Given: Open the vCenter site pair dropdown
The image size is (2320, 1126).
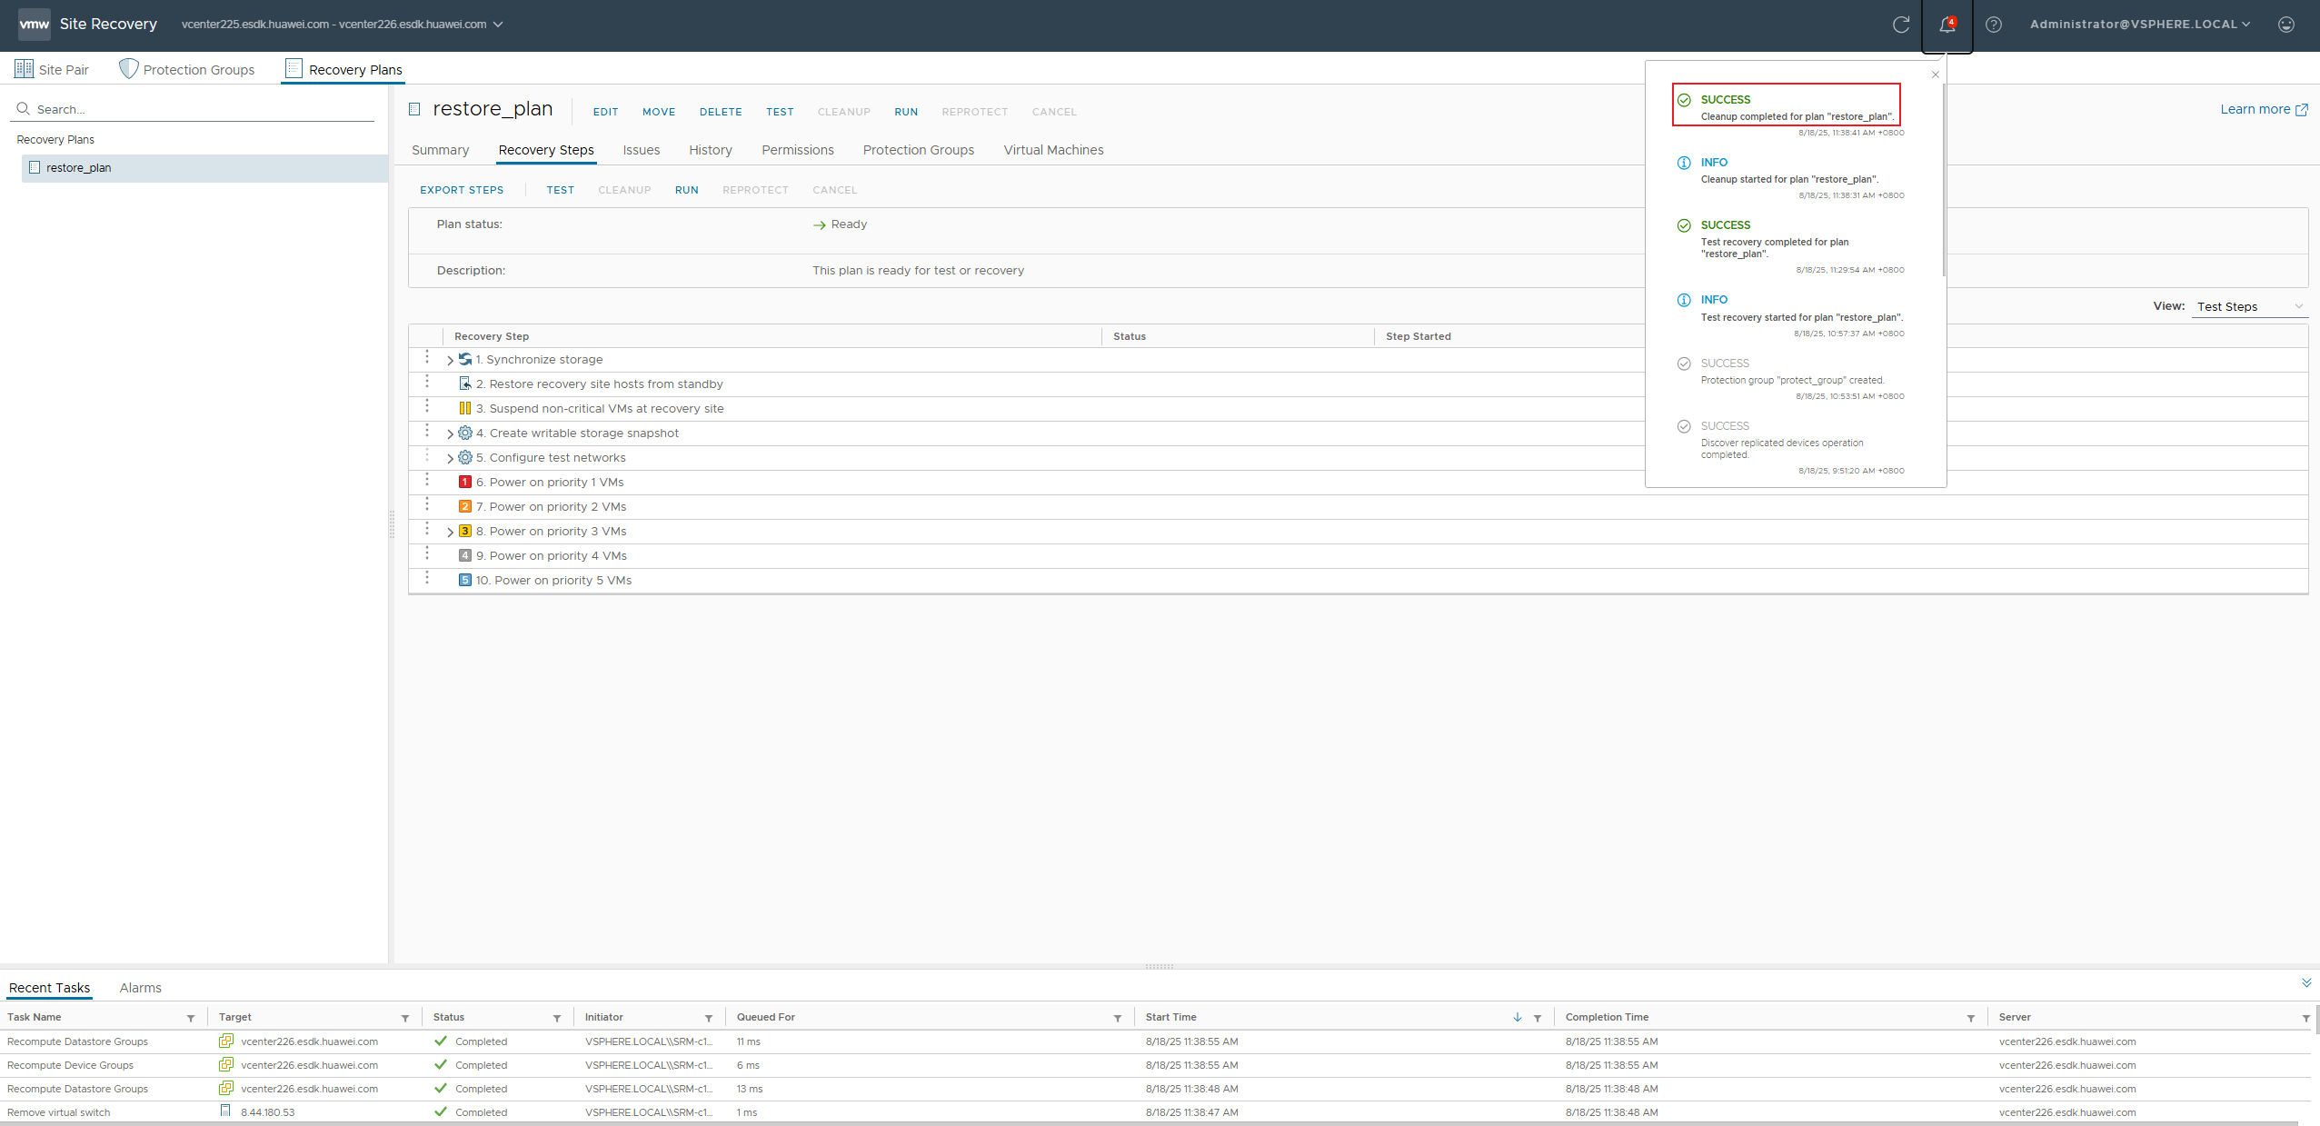Looking at the screenshot, I should (342, 25).
